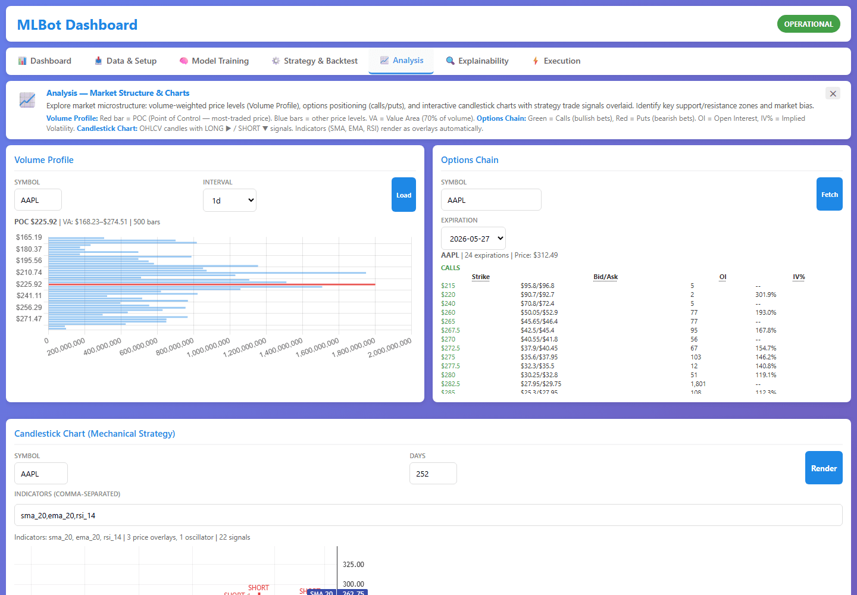Click the indicators field with sma_20,ema_20,rsi_14
Viewport: 857px width, 595px height.
[428, 515]
